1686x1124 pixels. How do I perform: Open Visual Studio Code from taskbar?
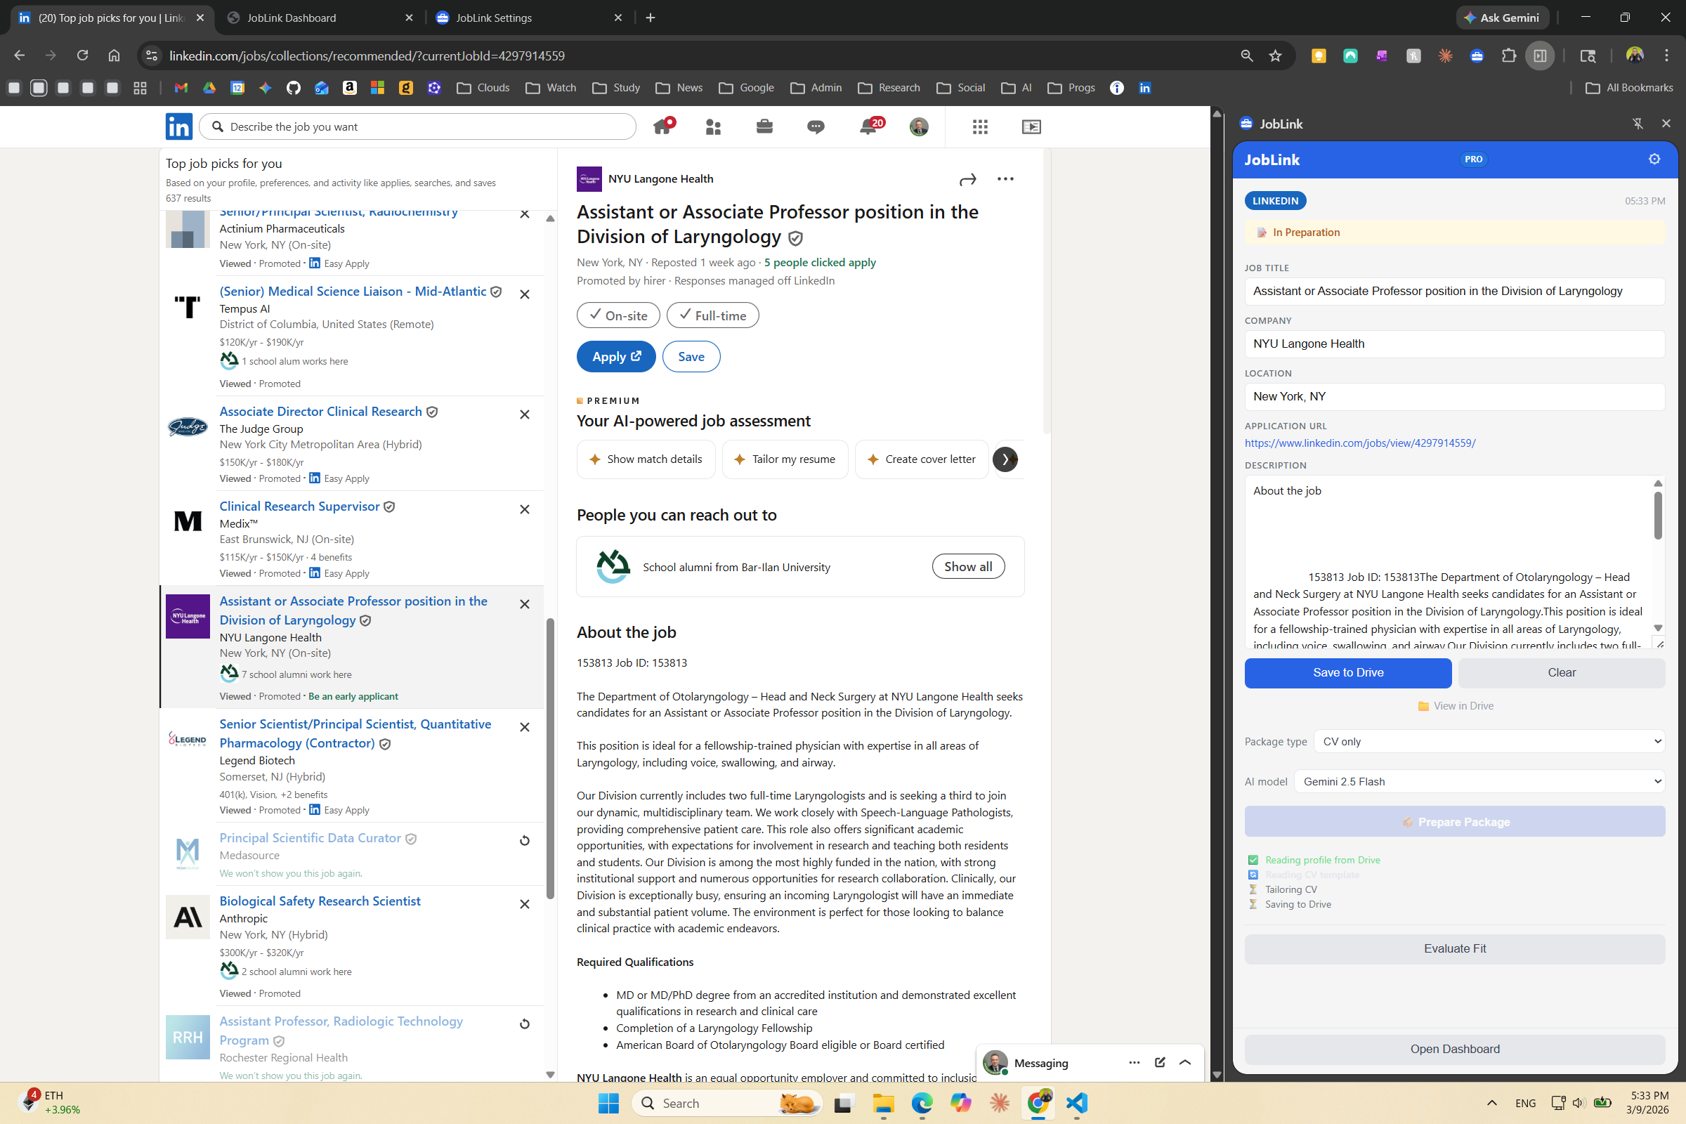pos(1076,1104)
